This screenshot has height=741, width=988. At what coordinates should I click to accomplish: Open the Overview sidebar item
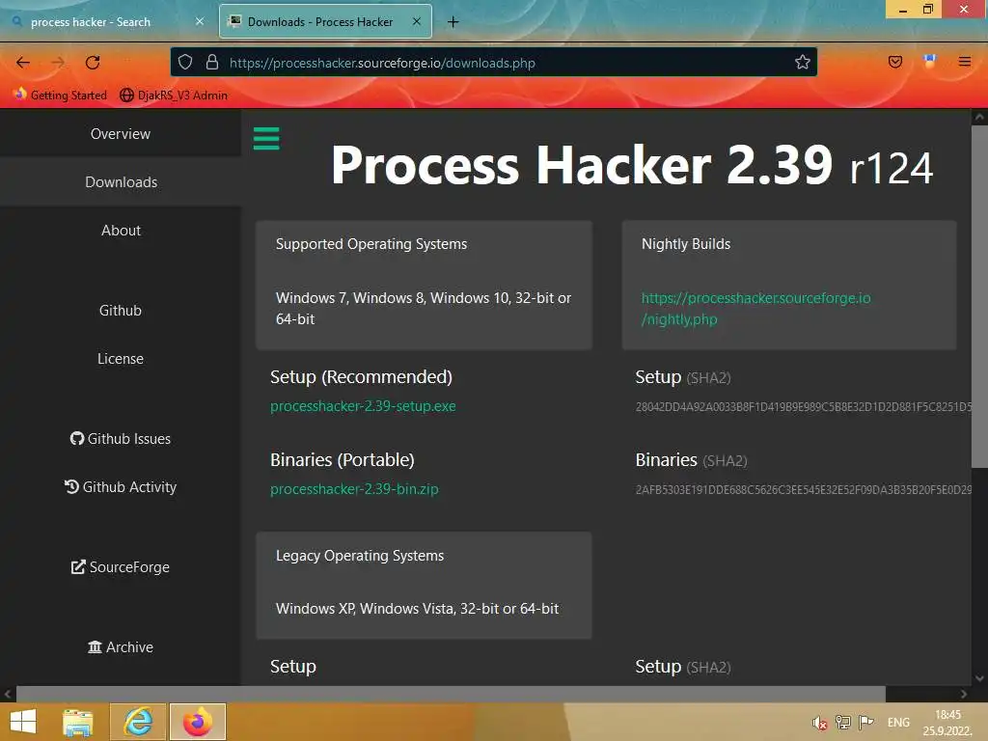click(121, 133)
